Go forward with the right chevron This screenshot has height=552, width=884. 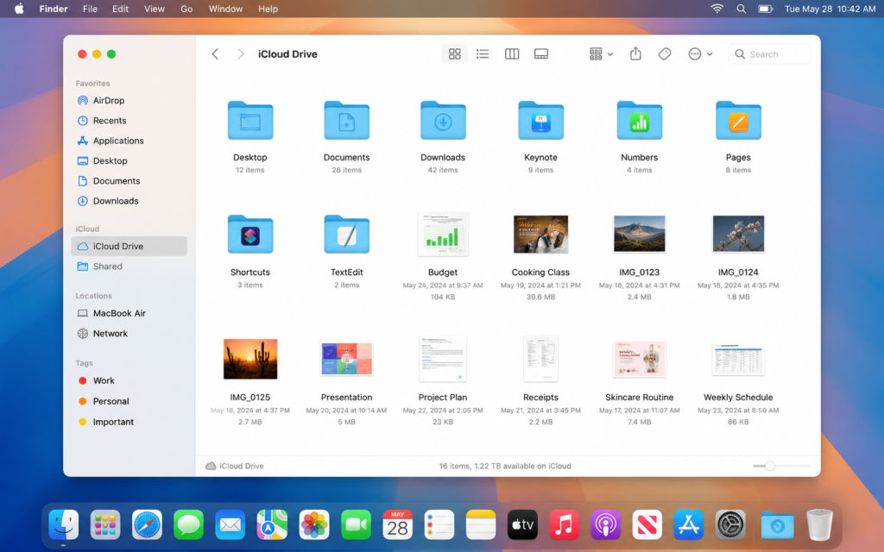[241, 54]
